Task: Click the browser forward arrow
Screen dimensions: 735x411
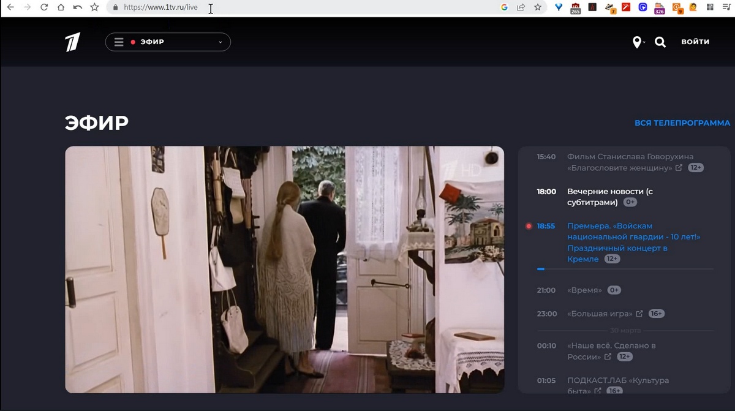Action: 27,7
